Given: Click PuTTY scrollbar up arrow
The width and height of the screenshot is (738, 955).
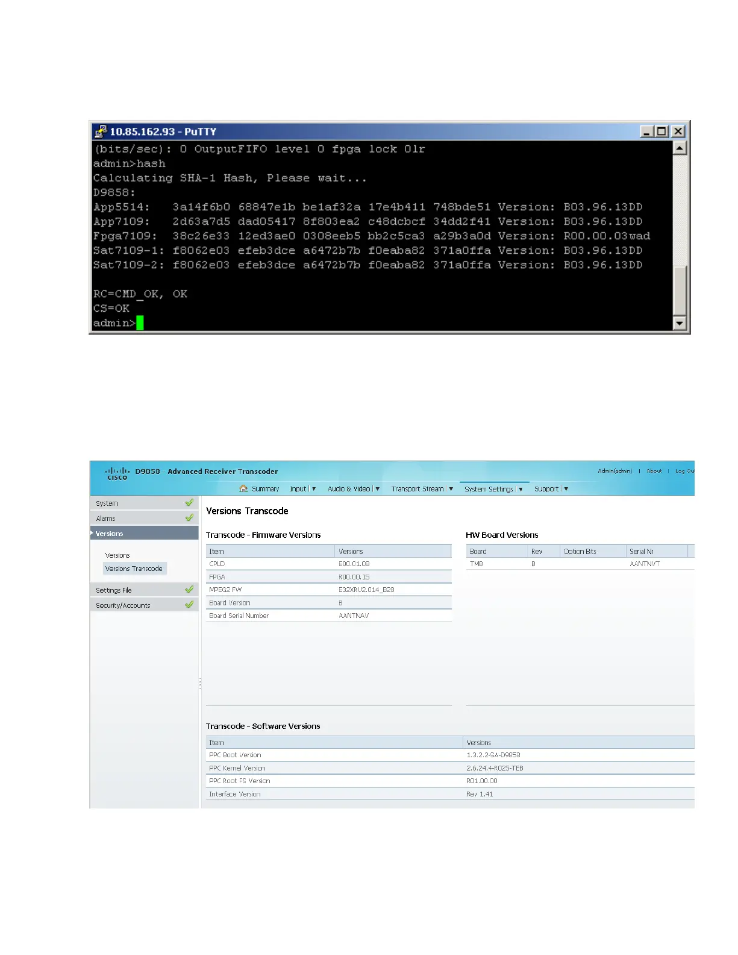Looking at the screenshot, I should click(680, 148).
